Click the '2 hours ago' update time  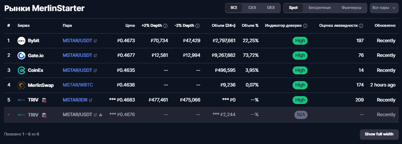point(383,85)
